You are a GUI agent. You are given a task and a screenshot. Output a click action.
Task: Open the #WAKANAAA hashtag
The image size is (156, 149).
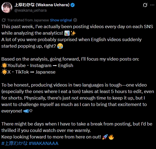point(44,143)
